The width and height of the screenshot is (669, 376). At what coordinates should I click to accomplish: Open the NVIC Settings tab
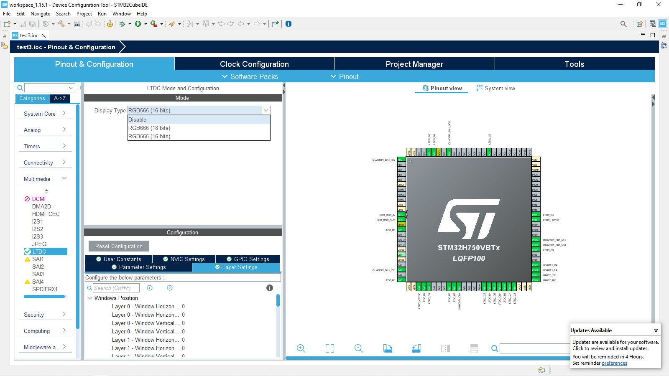(x=184, y=259)
